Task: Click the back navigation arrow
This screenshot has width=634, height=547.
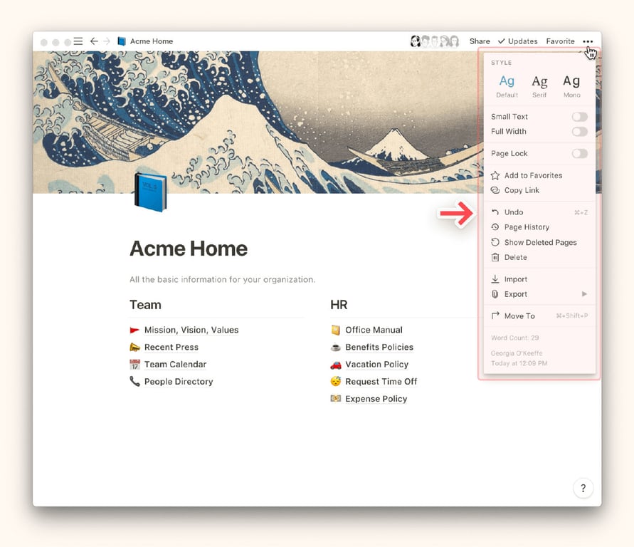Action: click(x=94, y=41)
